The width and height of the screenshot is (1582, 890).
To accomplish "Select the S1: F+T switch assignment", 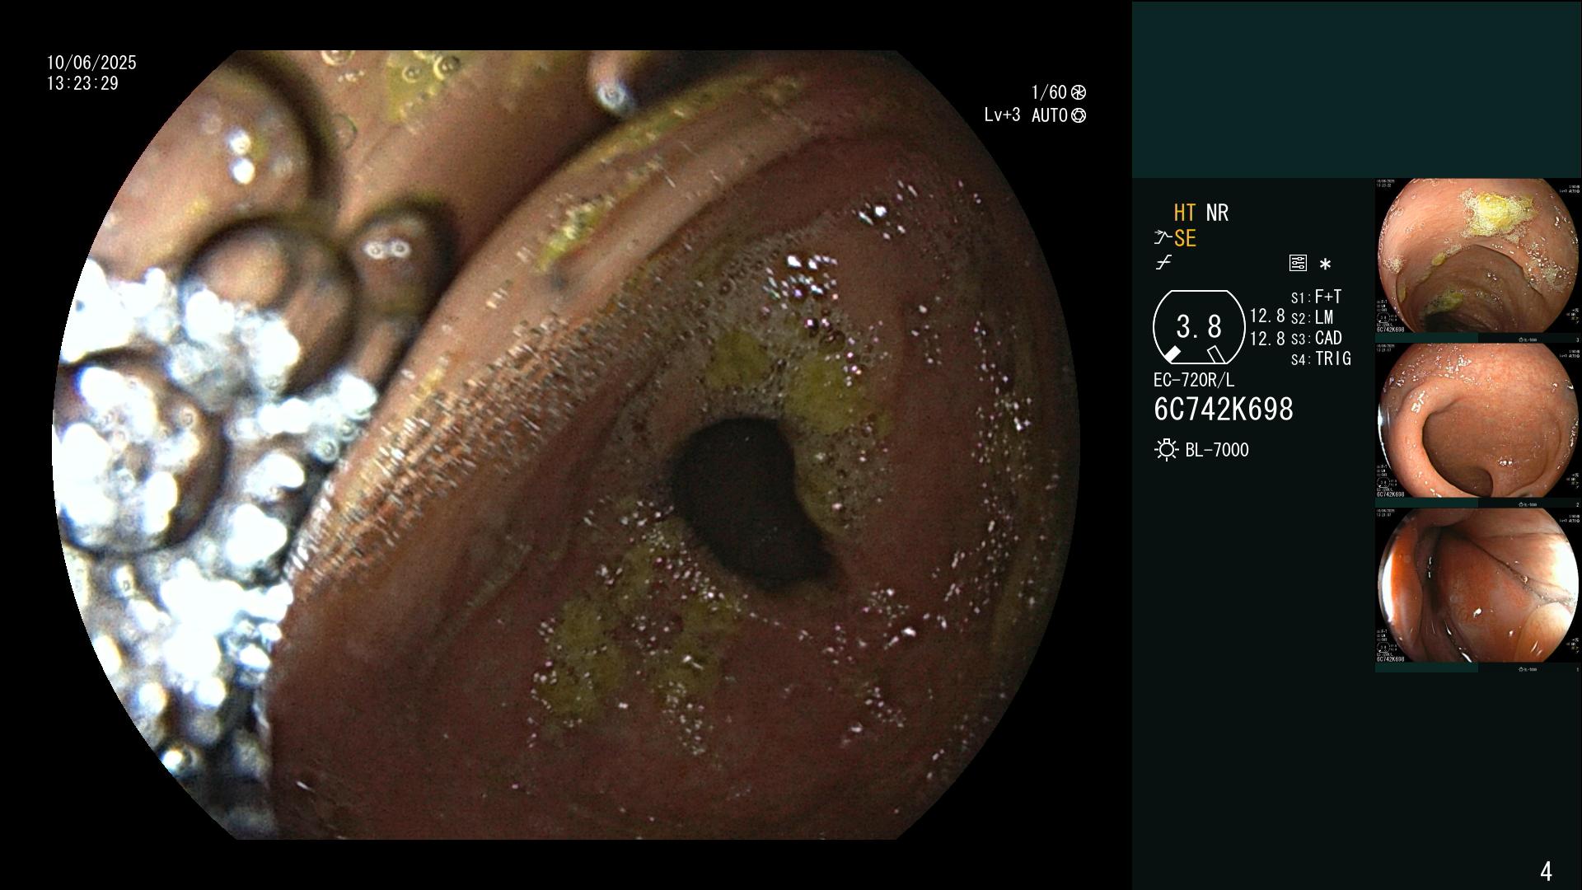I will 1317,297.
